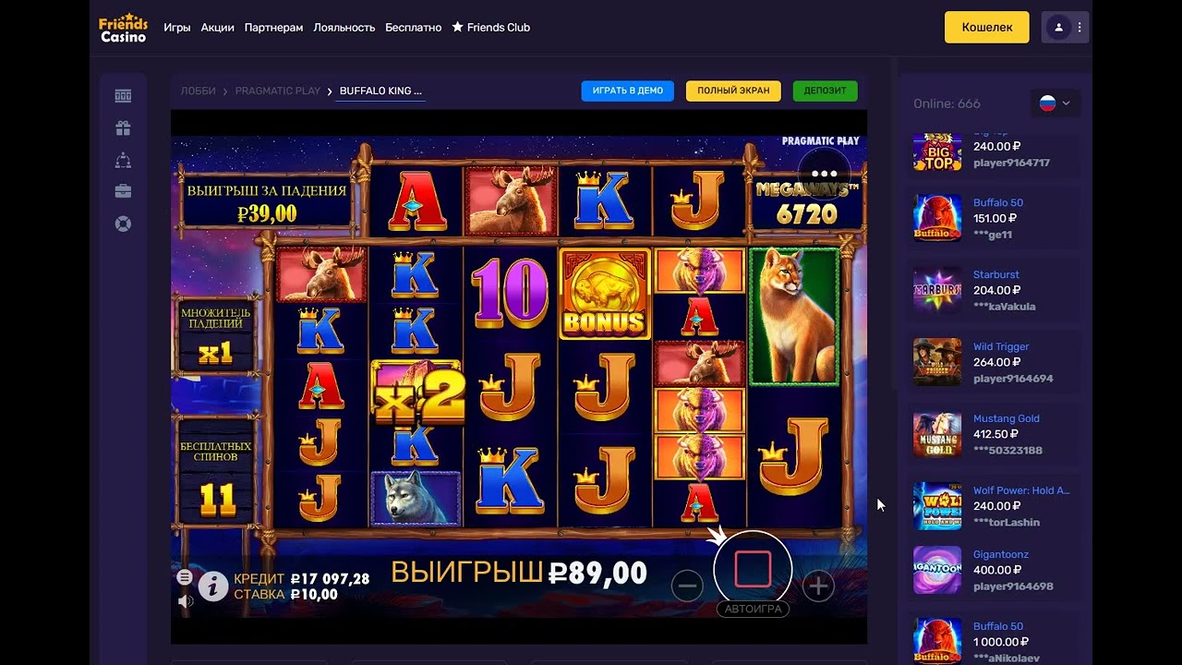This screenshot has width=1182, height=665.
Task: Click the three-dots game options bubble
Action: (x=824, y=174)
